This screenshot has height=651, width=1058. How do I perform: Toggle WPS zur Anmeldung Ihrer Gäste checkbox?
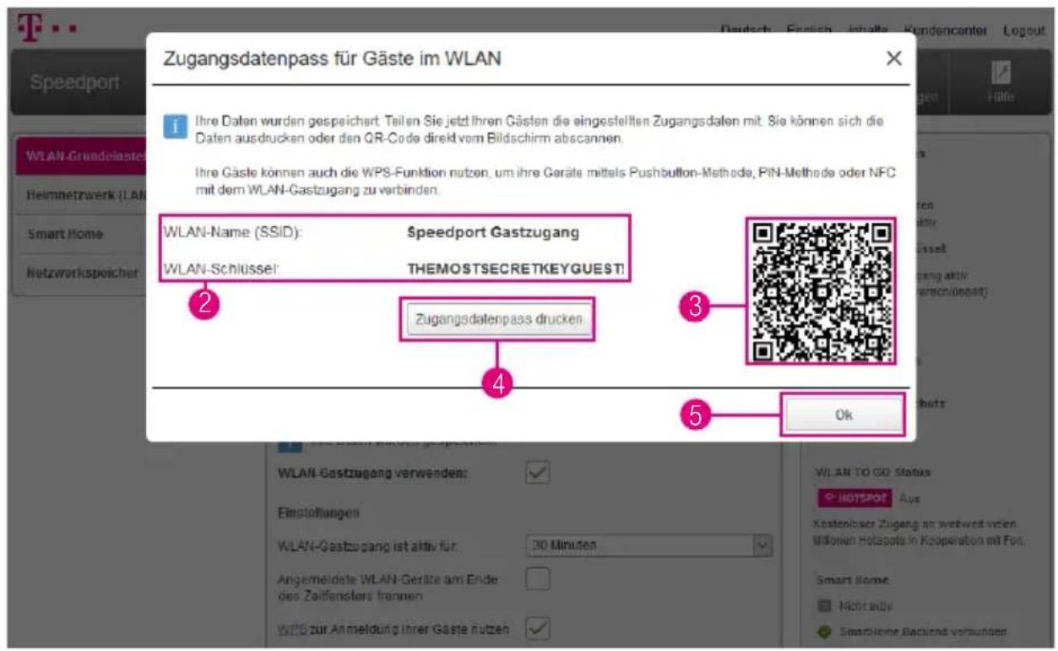click(538, 628)
